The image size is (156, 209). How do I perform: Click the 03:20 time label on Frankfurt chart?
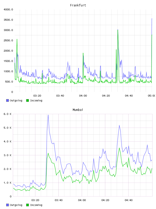click(37, 96)
